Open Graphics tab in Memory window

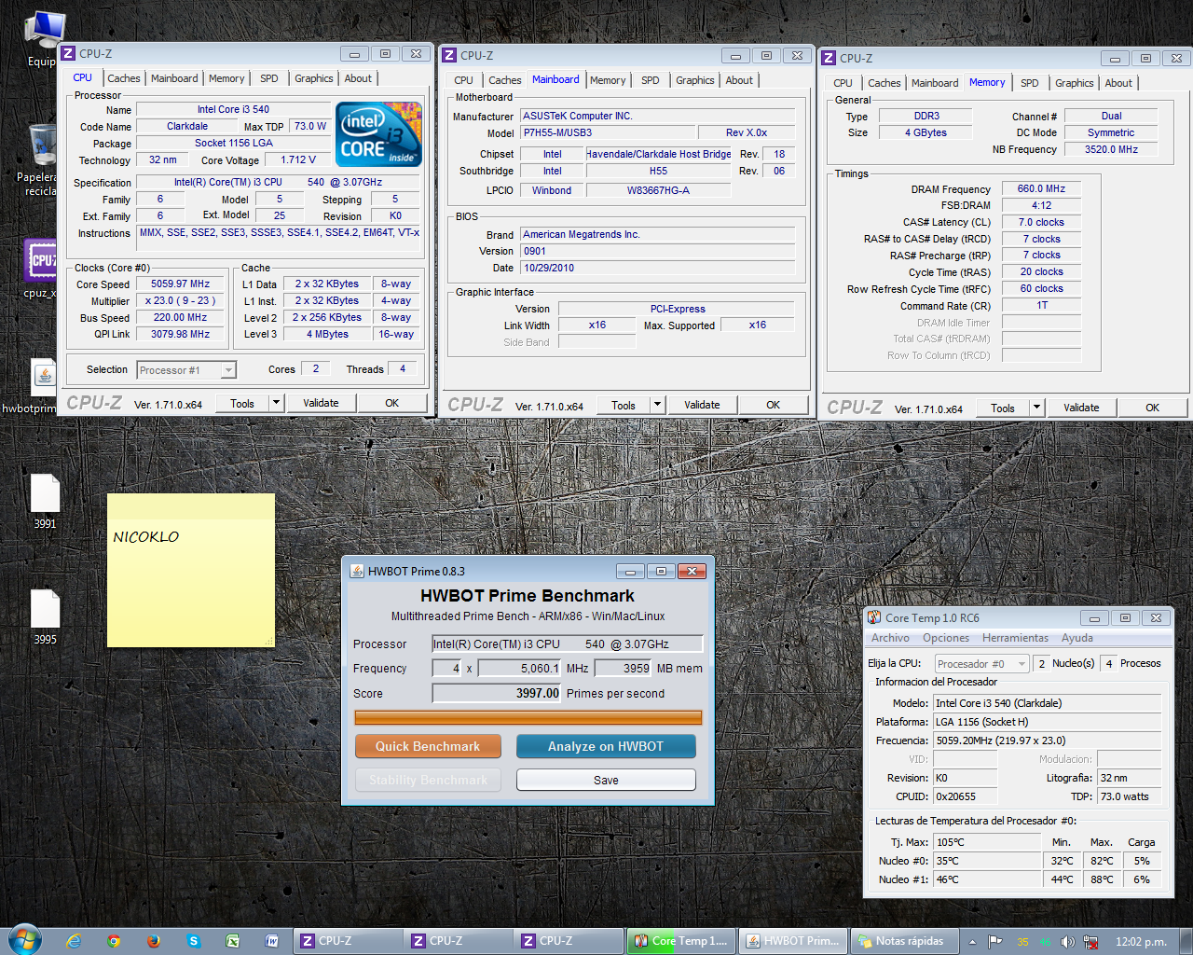tap(1074, 83)
